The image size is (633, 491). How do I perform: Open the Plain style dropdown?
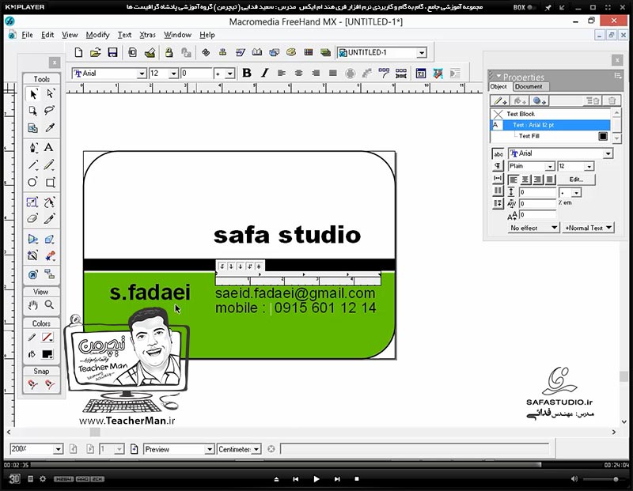pos(550,166)
